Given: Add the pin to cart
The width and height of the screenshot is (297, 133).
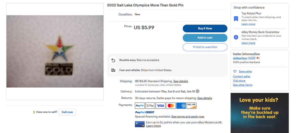Looking at the screenshot, I should (205, 38).
